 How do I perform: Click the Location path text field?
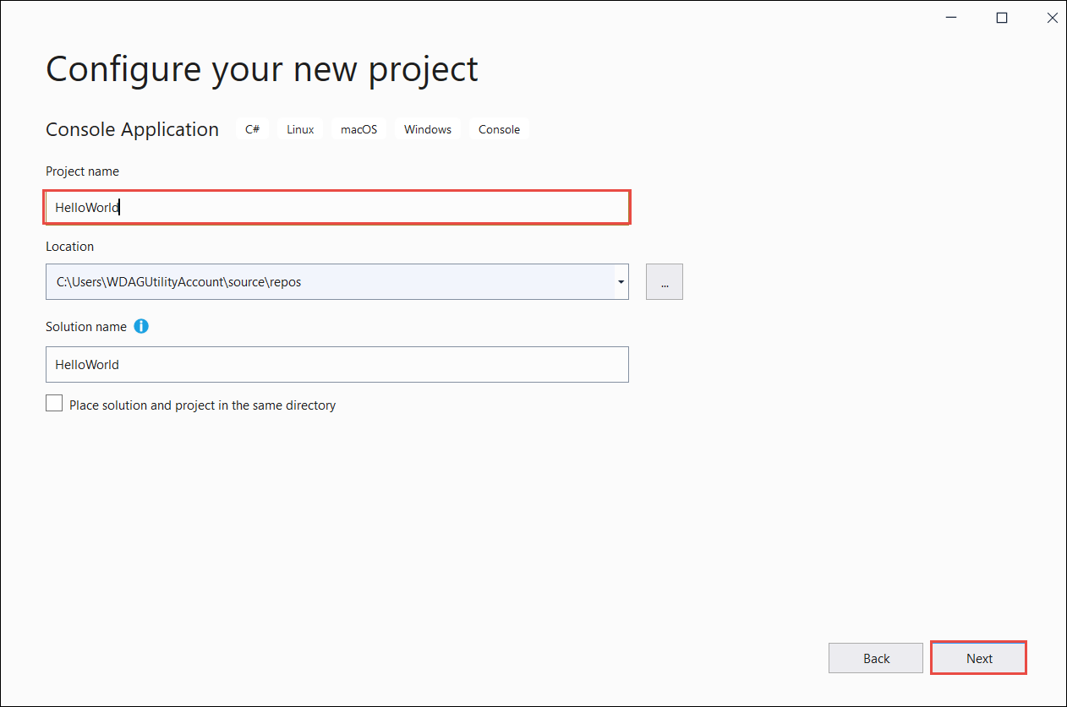coord(330,281)
